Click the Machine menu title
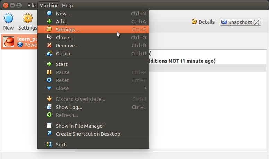Viewport: 269px width, 159px height. pyautogui.click(x=49, y=6)
